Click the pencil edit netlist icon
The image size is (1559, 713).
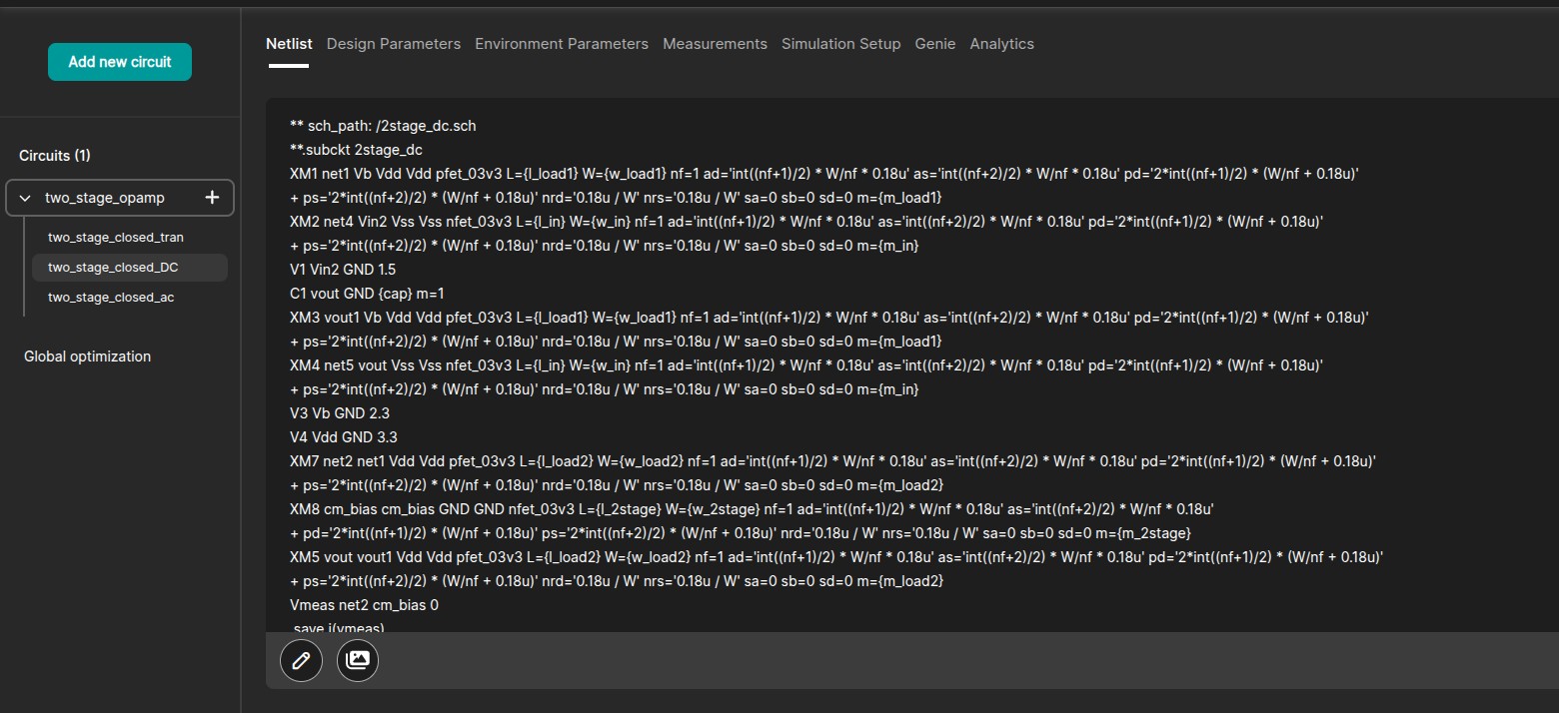pyautogui.click(x=301, y=660)
